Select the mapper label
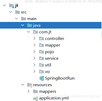The image size is (102, 101). point(52,45)
